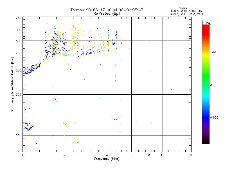The width and height of the screenshot is (225, 169).
Task: Click the subtitle "RwPretec (8p)"
Action: pos(107,14)
